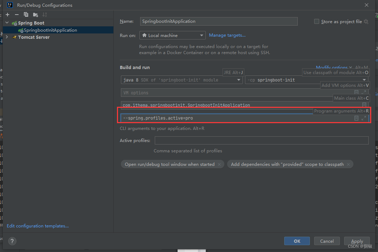This screenshot has height=252, width=378.
Task: Create a new configuration folder
Action: [35, 15]
